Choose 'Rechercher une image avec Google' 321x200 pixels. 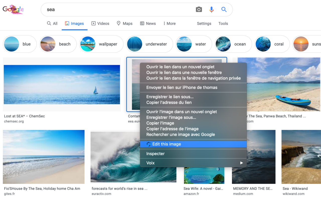(x=193, y=134)
